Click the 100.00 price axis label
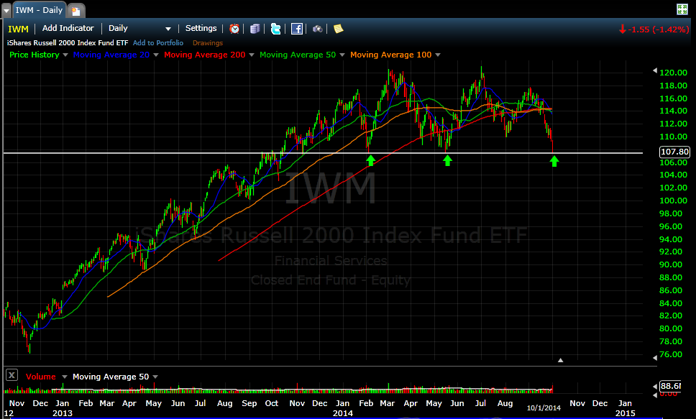 click(x=674, y=201)
